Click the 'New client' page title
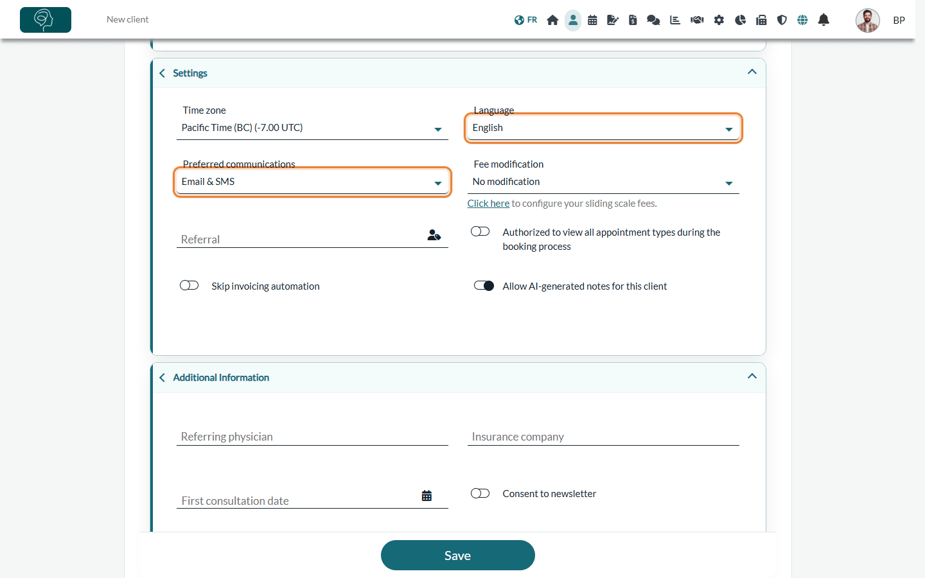 tap(127, 20)
